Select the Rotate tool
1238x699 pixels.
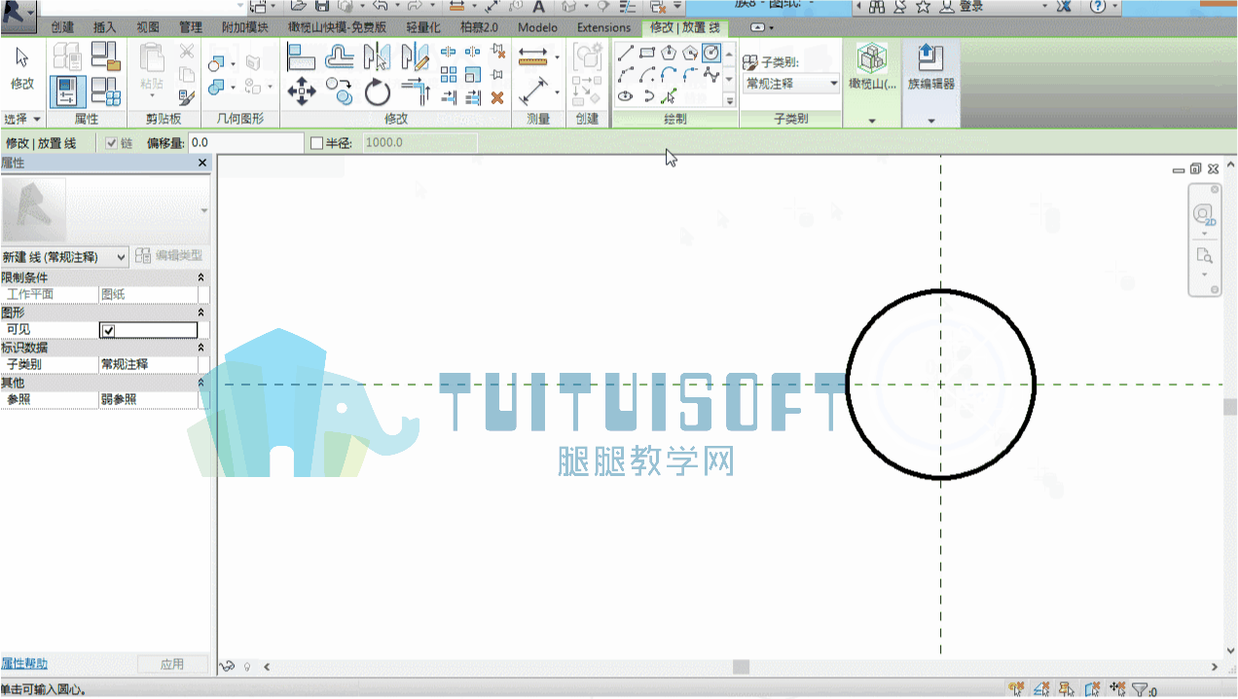coord(377,92)
